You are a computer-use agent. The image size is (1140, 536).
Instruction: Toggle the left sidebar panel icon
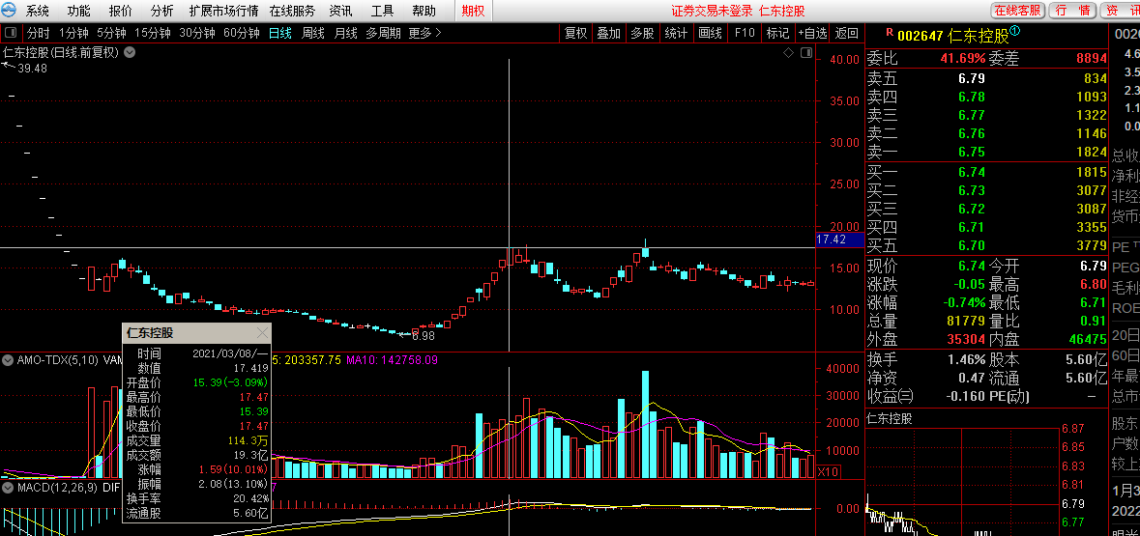click(11, 33)
